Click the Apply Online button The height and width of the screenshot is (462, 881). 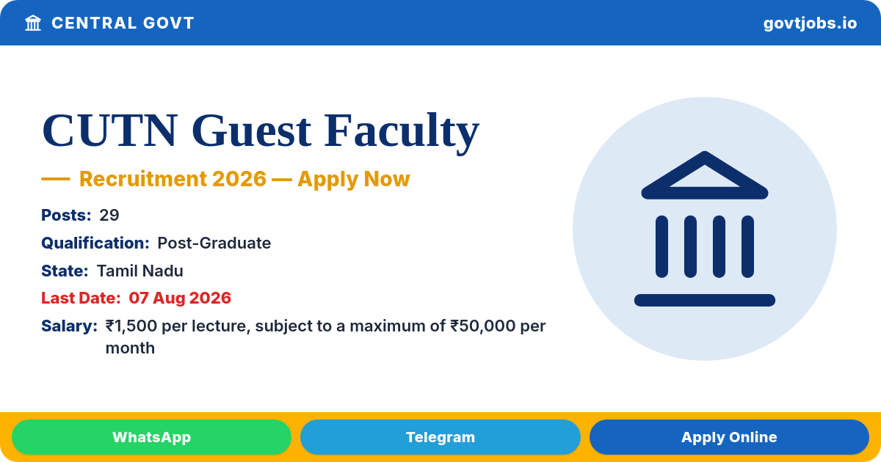[729, 437]
